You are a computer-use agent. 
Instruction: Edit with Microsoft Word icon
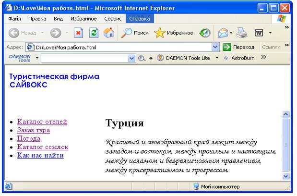259,33
